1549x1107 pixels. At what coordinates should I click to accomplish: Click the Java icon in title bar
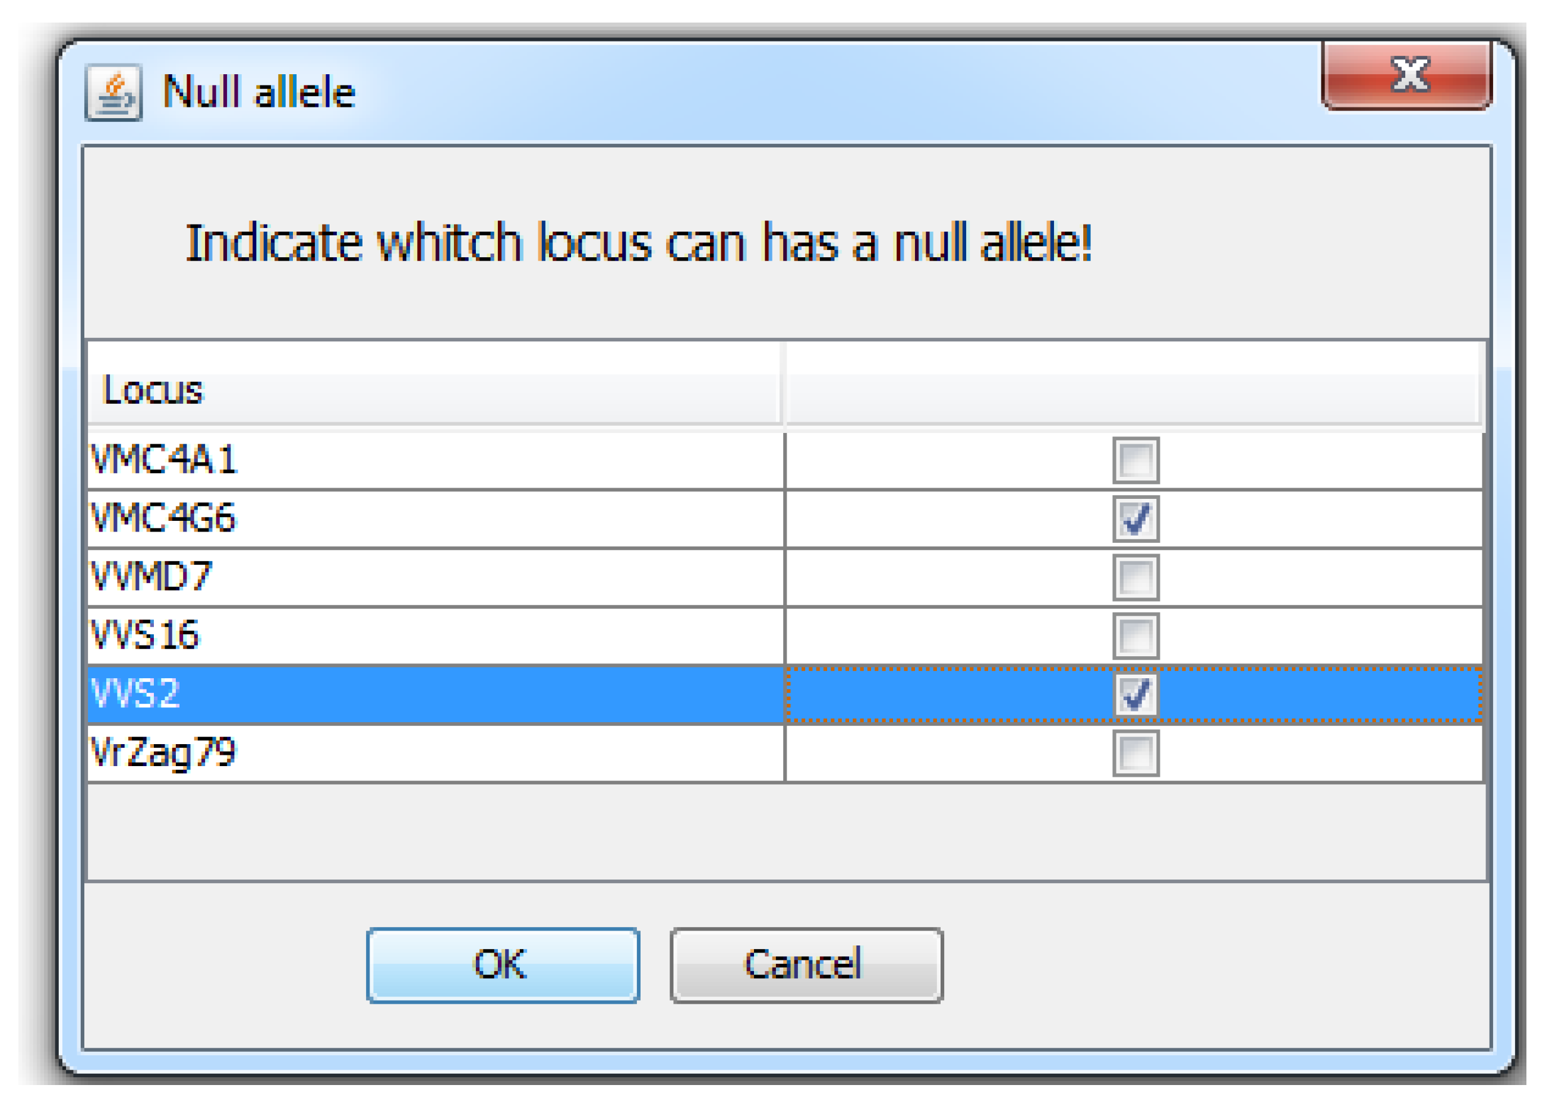pos(113,93)
